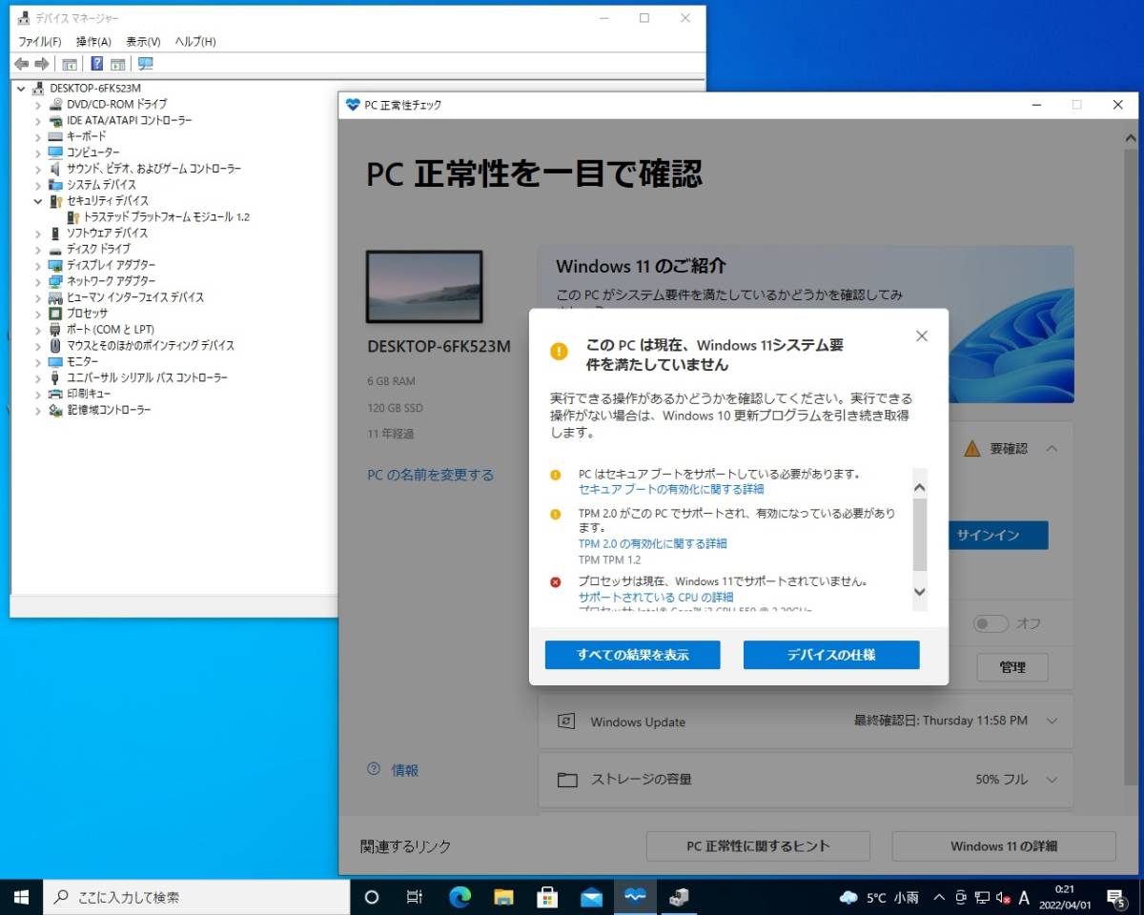Collapse the 要確認 section chevron
This screenshot has height=915, width=1144.
(1052, 448)
